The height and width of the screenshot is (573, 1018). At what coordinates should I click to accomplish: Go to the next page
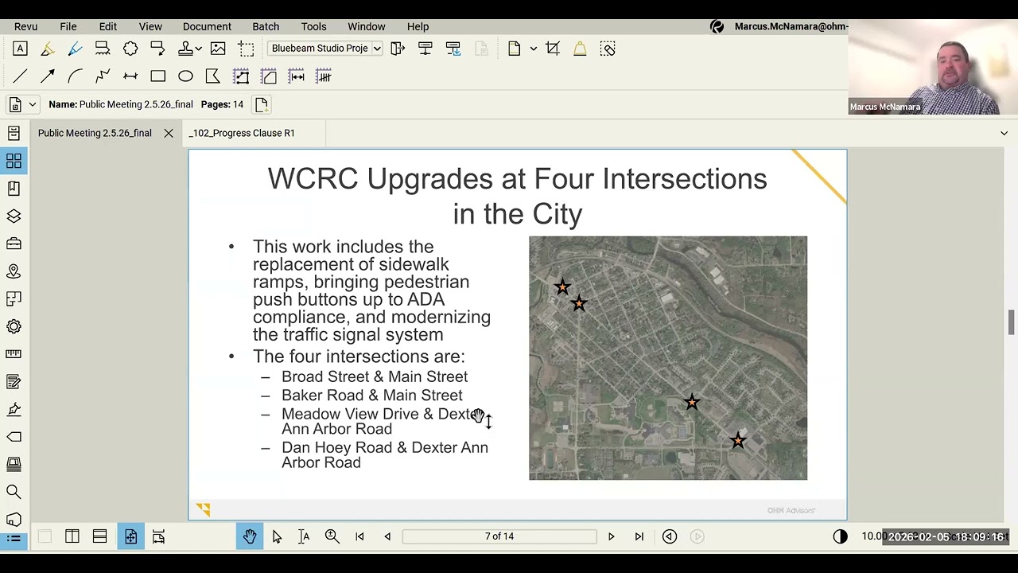click(x=611, y=536)
